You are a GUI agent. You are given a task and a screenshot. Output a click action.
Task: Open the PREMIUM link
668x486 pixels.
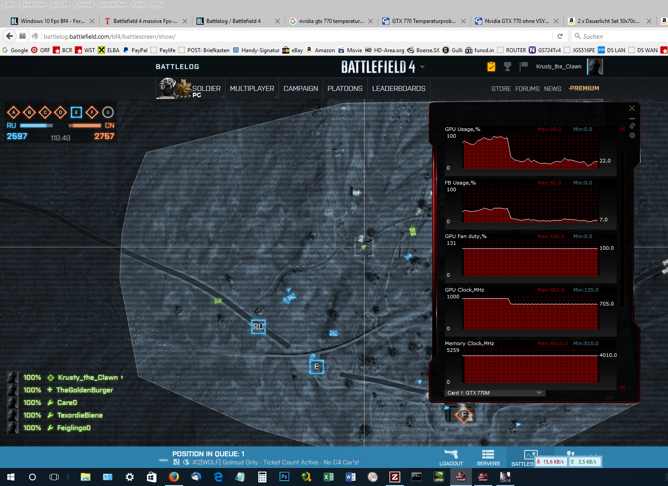[x=584, y=88]
